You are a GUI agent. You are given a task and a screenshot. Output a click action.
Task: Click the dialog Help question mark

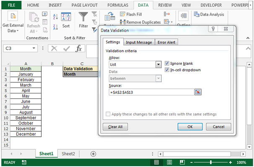213,29
